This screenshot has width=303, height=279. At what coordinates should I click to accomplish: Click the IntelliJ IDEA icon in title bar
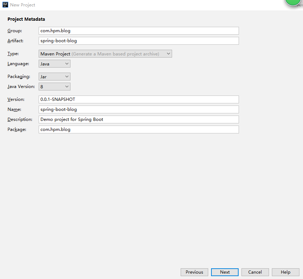[x=5, y=5]
